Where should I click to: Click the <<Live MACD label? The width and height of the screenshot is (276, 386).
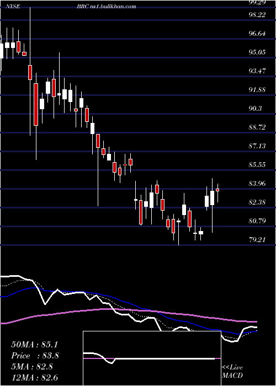point(232,372)
